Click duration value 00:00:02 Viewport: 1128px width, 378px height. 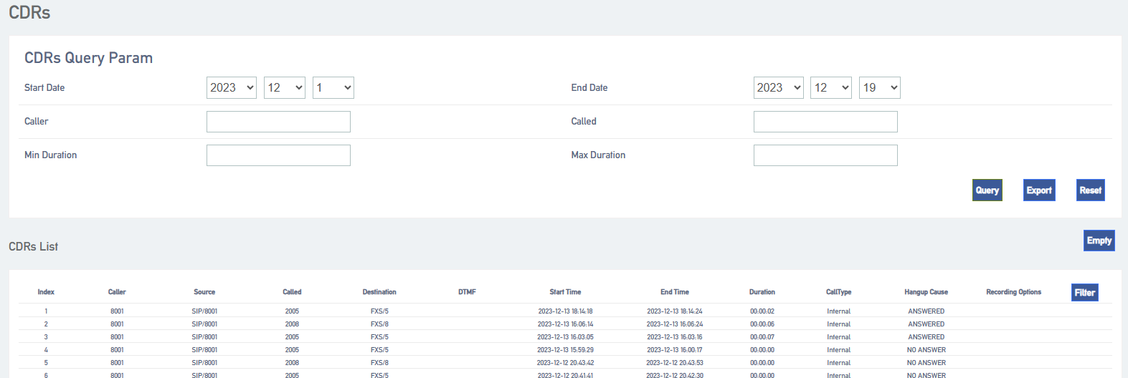(x=762, y=311)
